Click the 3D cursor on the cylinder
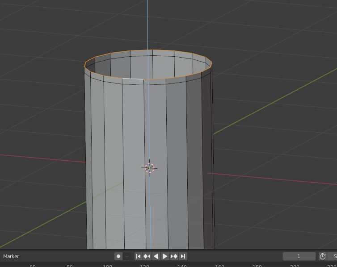This screenshot has width=337, height=267. (x=150, y=168)
